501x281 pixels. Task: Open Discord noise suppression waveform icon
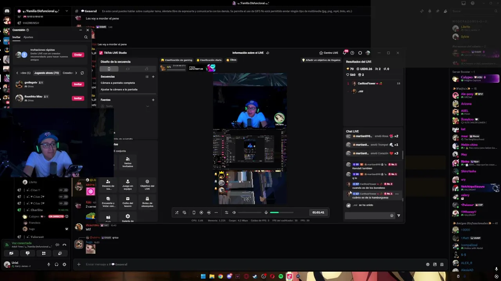point(57,245)
